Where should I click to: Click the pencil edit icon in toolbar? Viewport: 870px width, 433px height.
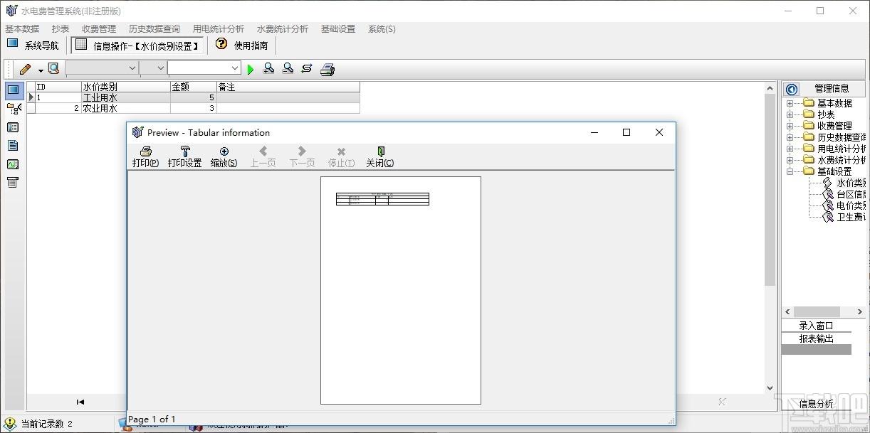(26, 69)
